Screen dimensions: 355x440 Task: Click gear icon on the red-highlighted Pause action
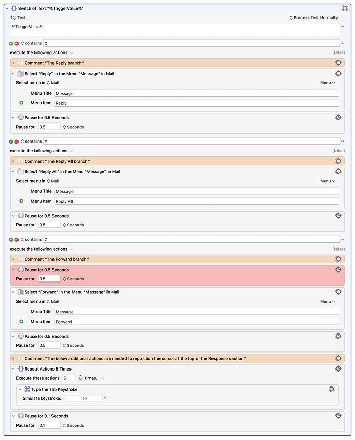338,270
